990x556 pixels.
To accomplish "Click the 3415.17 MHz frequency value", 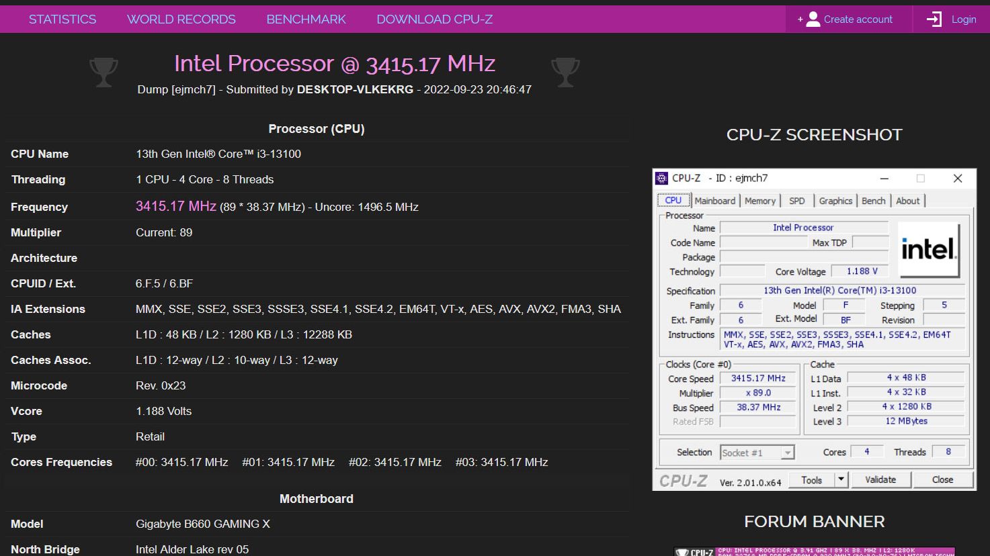I will [x=175, y=205].
